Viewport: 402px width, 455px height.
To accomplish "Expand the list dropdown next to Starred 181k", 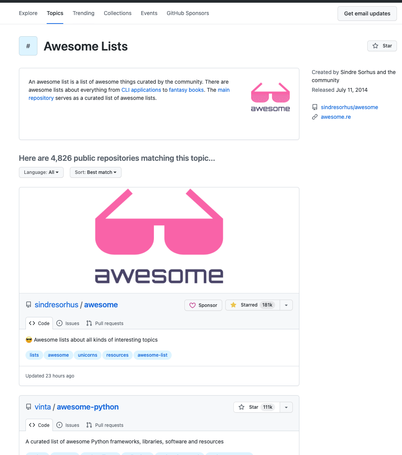I will (286, 305).
